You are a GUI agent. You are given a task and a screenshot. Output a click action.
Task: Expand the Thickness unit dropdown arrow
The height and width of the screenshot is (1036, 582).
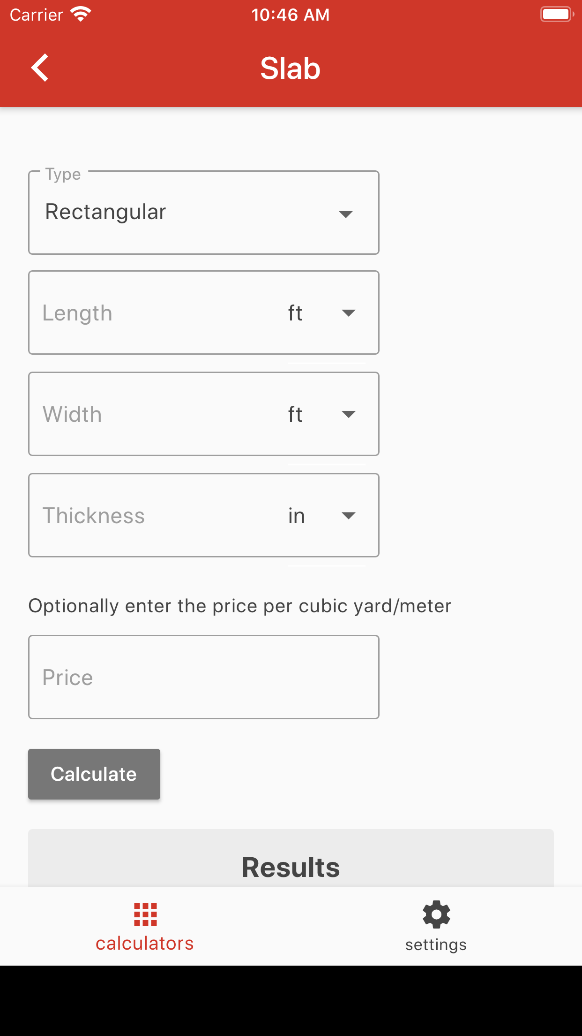348,516
